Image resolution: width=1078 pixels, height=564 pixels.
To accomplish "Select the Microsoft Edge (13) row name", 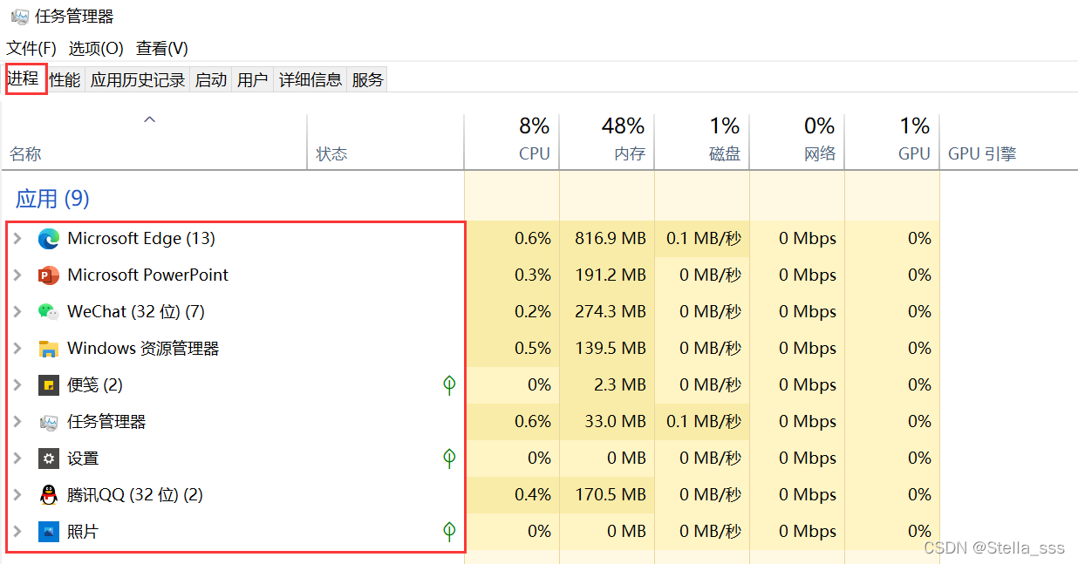I will point(141,239).
